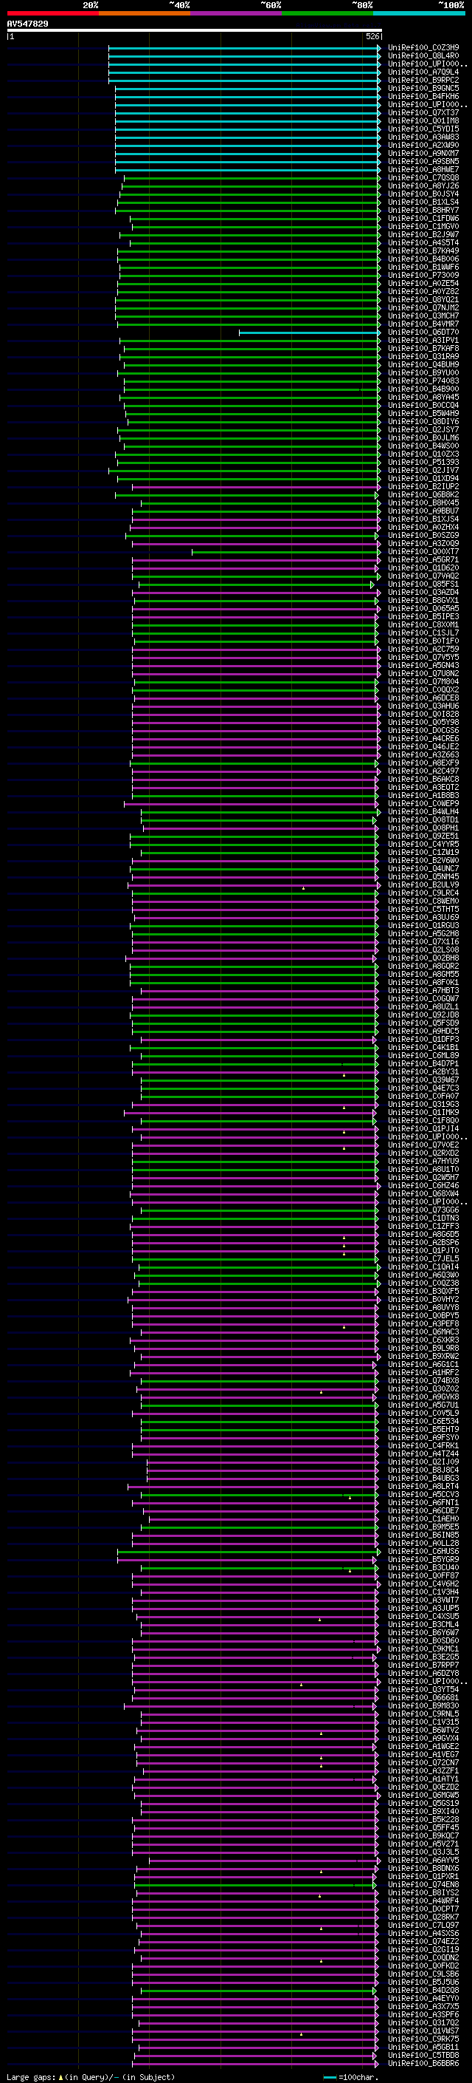472x2083 pixels.
Task: Click the purple alignment bar of UniRef100_Q5GS19
Action: tap(258, 1804)
